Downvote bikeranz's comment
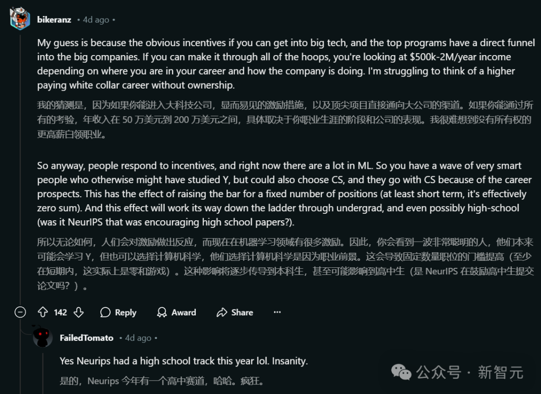The image size is (541, 394). click(x=78, y=312)
